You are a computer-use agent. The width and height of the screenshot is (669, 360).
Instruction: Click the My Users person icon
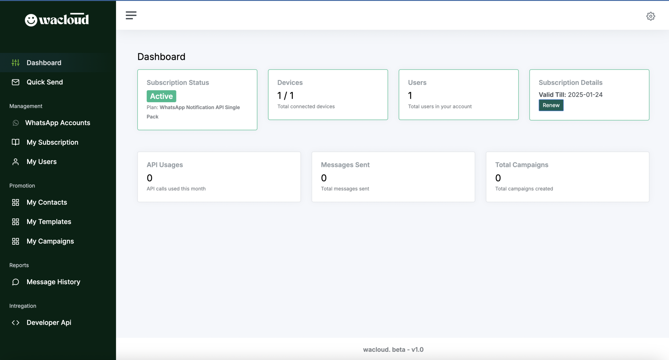pyautogui.click(x=15, y=162)
